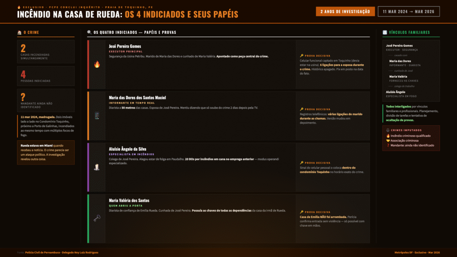Select the 4 Pessoas Indiciadas stat card
The width and height of the screenshot is (457, 257).
coord(46,76)
